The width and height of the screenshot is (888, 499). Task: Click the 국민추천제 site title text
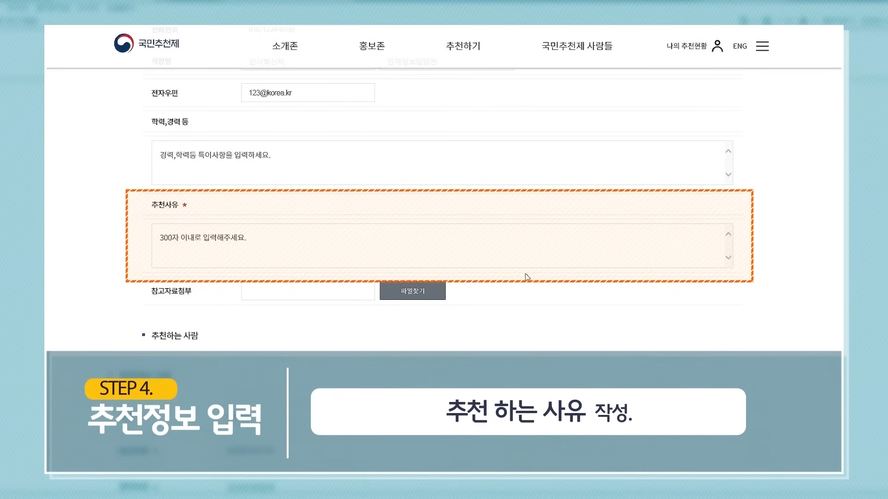(x=159, y=43)
